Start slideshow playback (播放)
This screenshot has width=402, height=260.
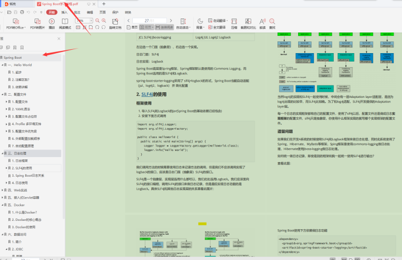pos(52,23)
